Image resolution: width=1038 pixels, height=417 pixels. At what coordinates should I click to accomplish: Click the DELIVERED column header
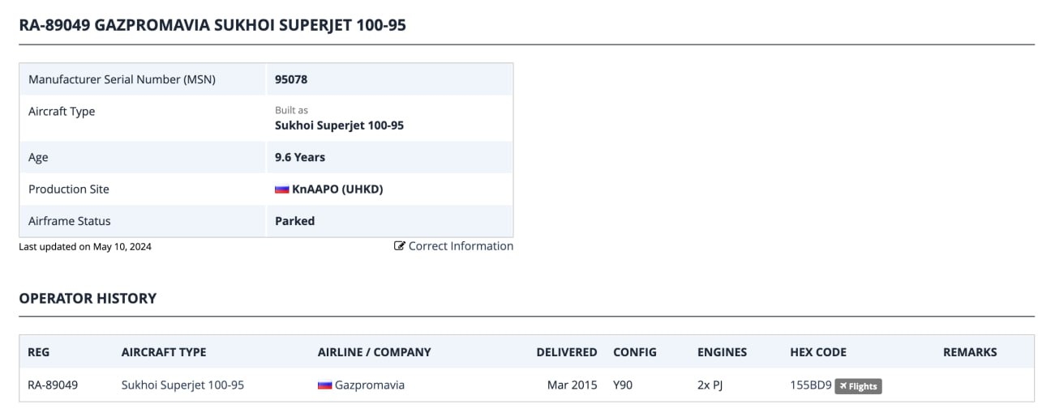(x=566, y=352)
